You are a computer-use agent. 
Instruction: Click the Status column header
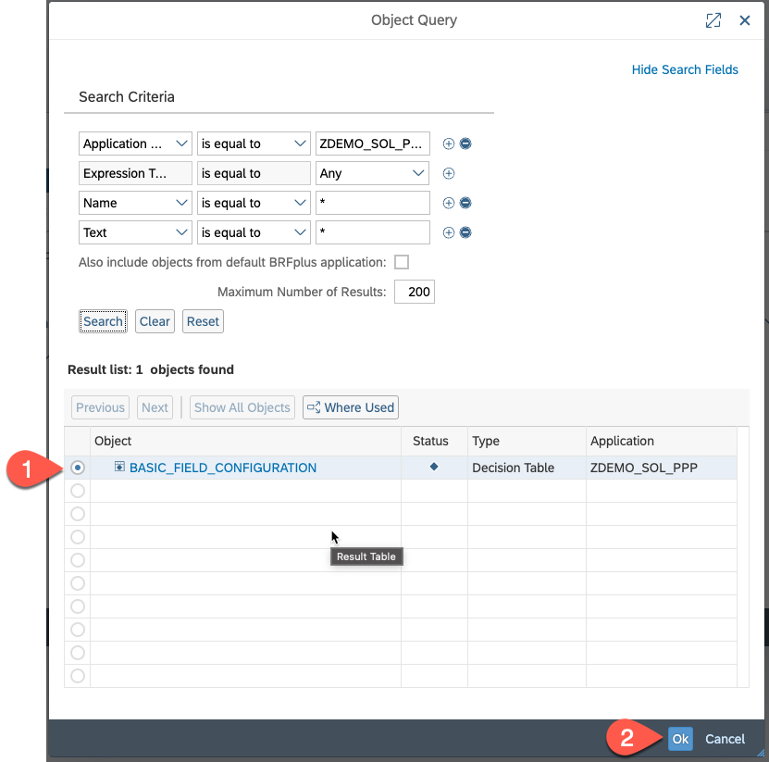pyautogui.click(x=435, y=441)
